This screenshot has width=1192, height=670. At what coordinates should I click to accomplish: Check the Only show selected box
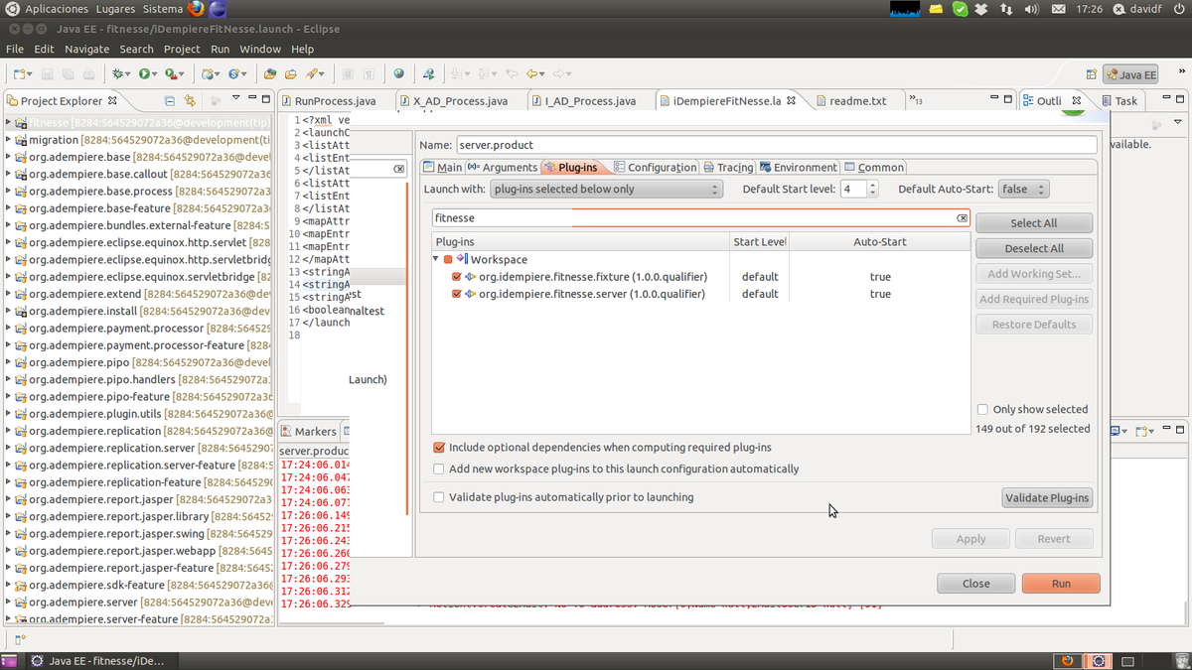pos(982,409)
